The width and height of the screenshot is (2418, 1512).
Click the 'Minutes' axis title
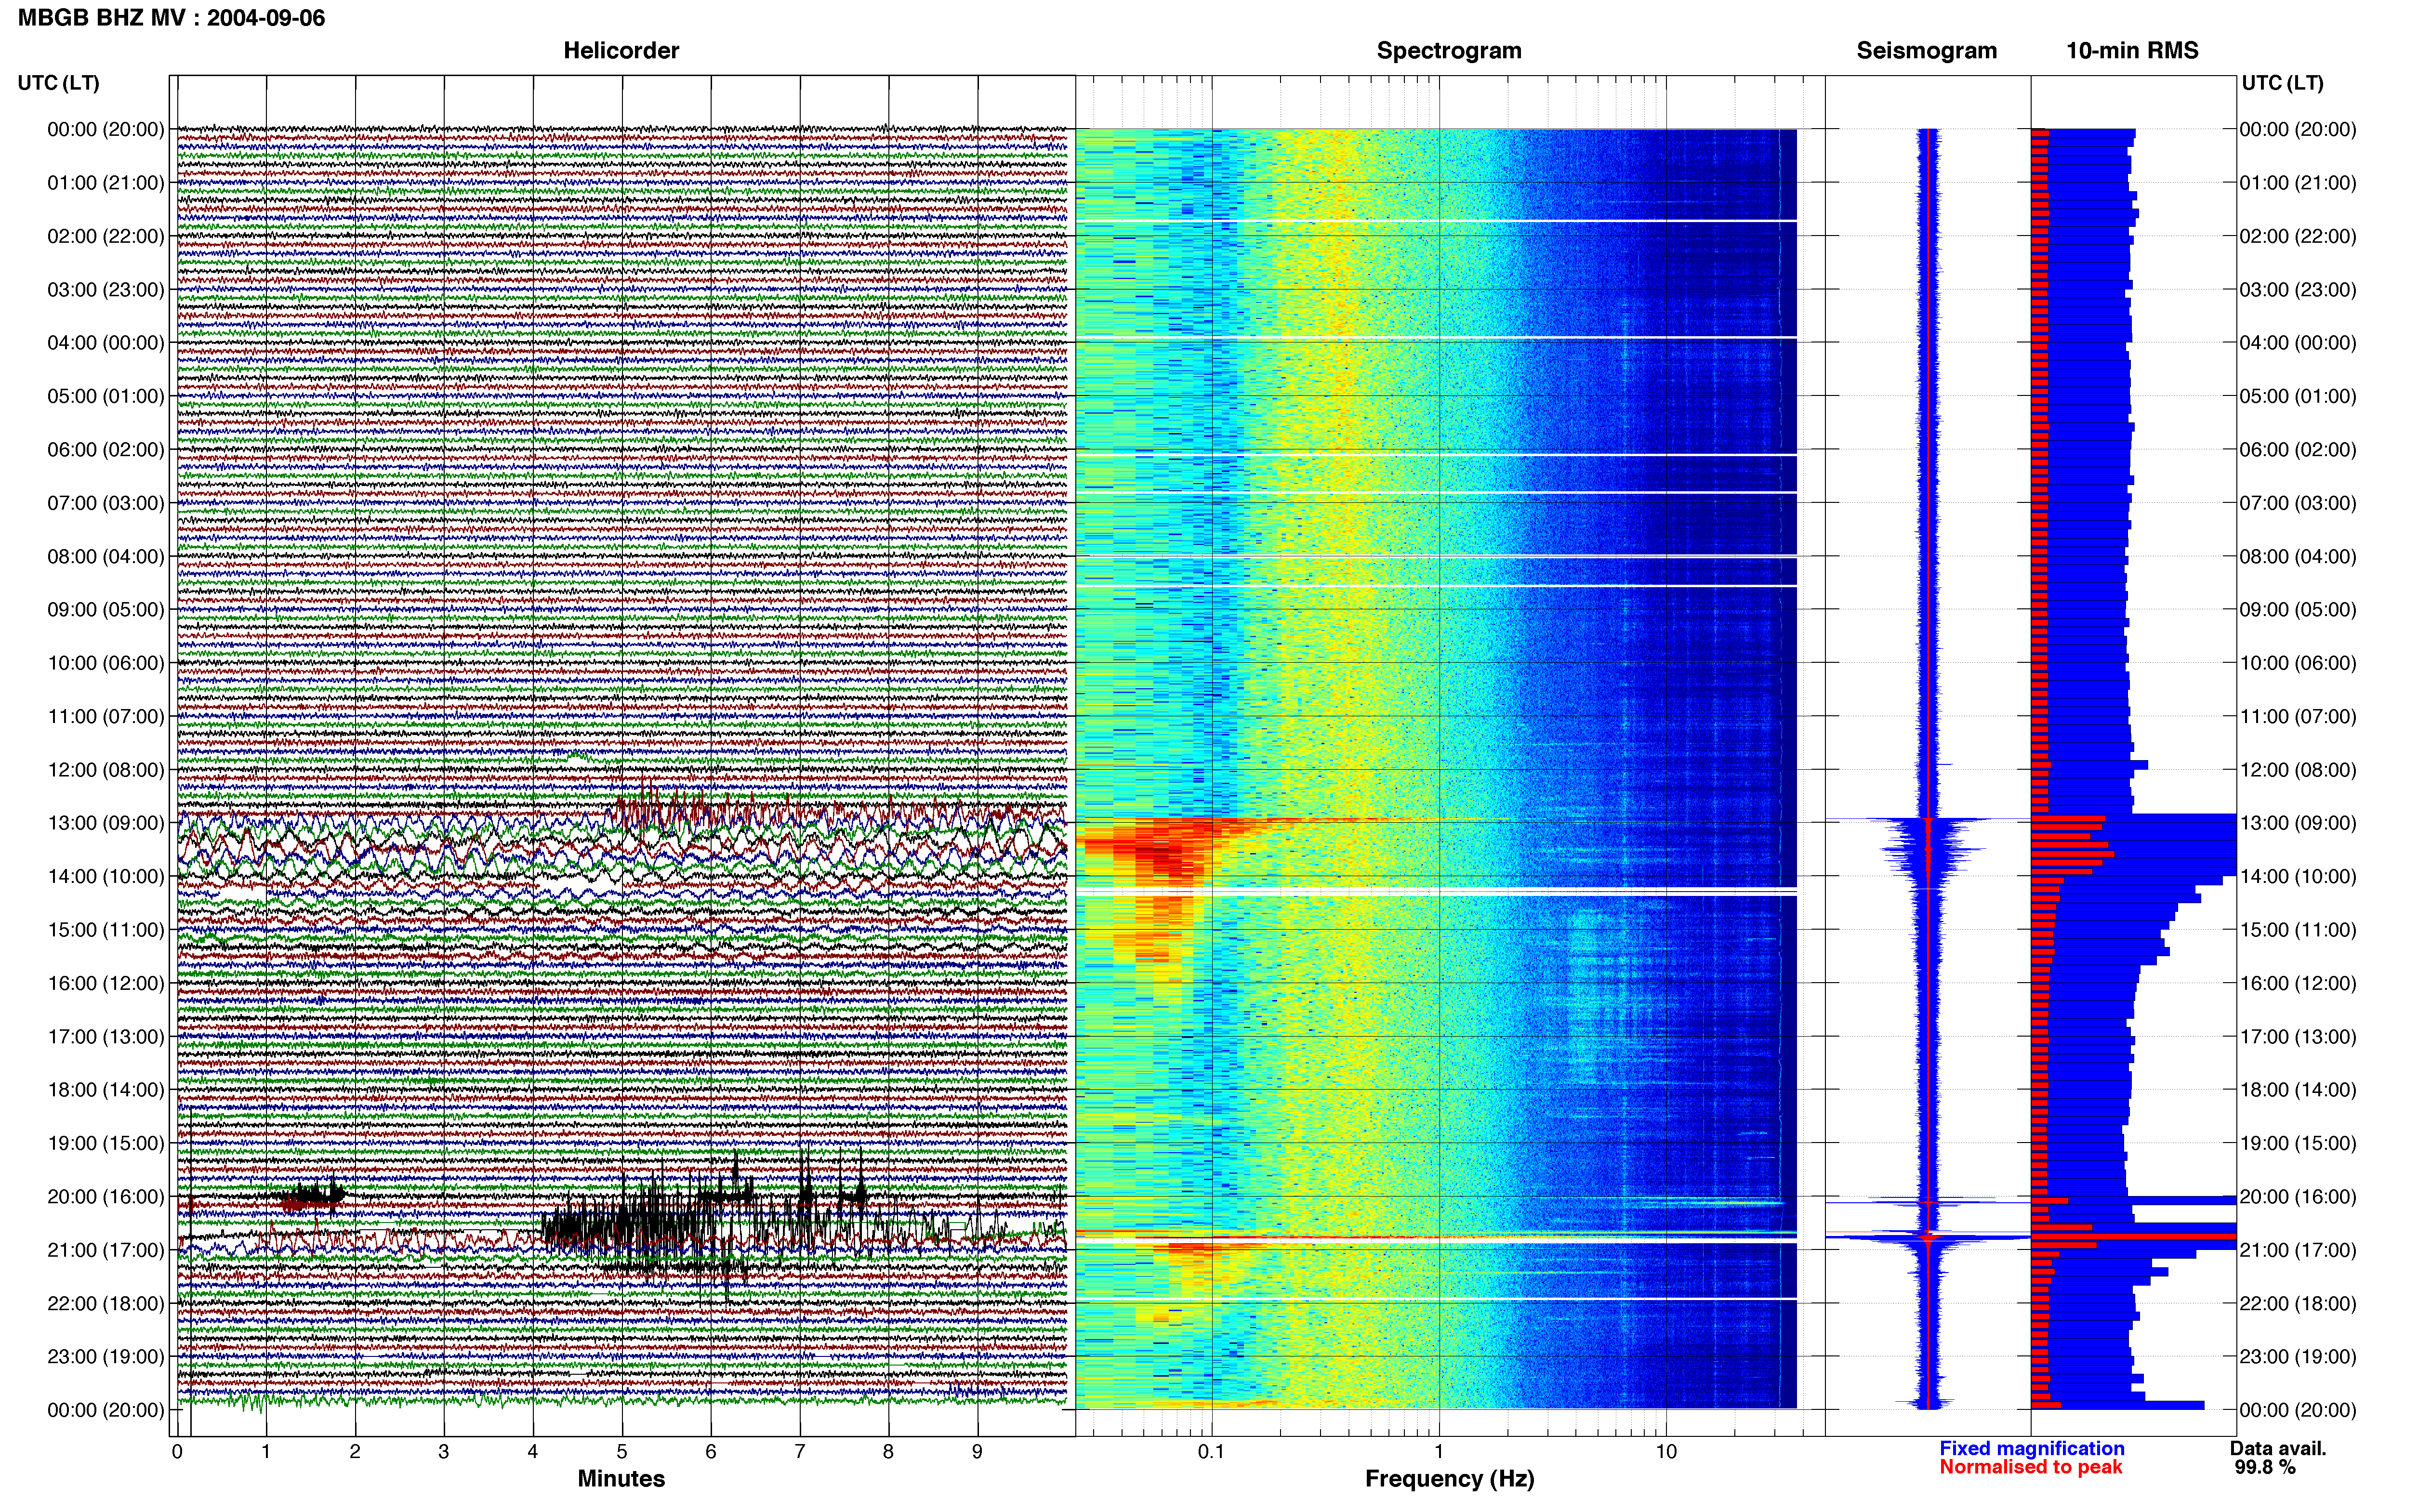[621, 1479]
